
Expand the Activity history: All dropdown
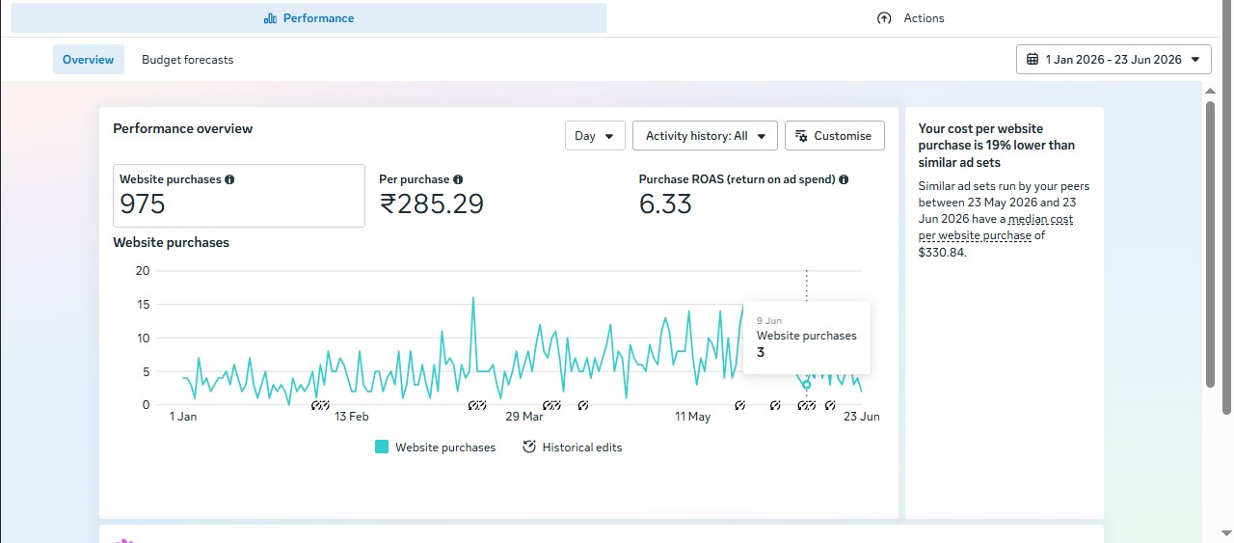pos(705,136)
